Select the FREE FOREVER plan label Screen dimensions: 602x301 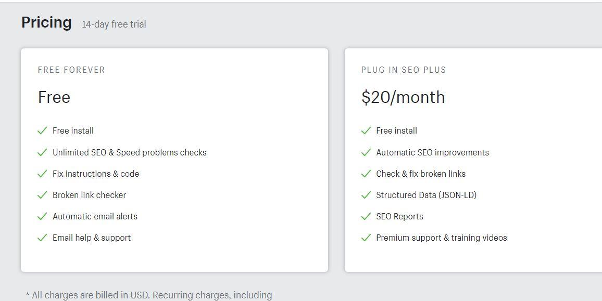click(x=71, y=70)
